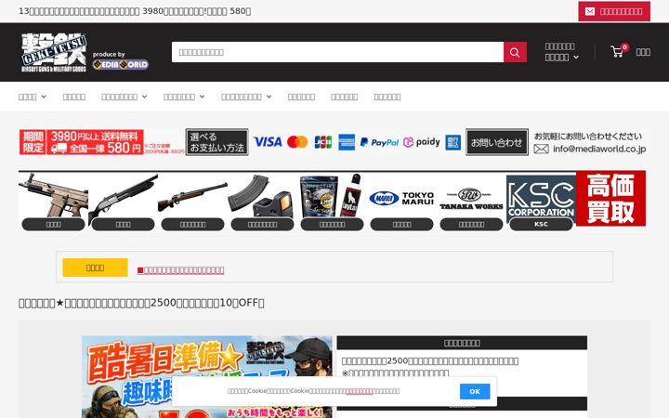Click the info@mediaworld.co.jp email address
The height and width of the screenshot is (418, 669).
click(x=599, y=149)
